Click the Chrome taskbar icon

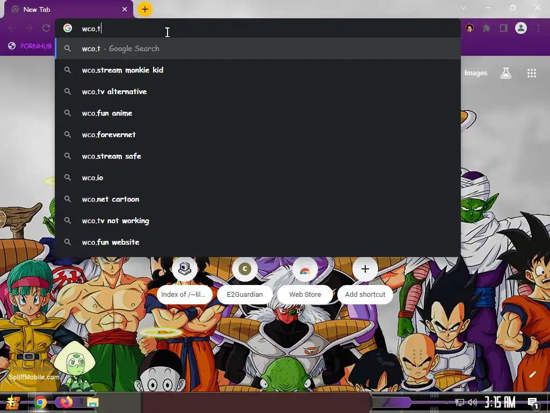(40, 402)
